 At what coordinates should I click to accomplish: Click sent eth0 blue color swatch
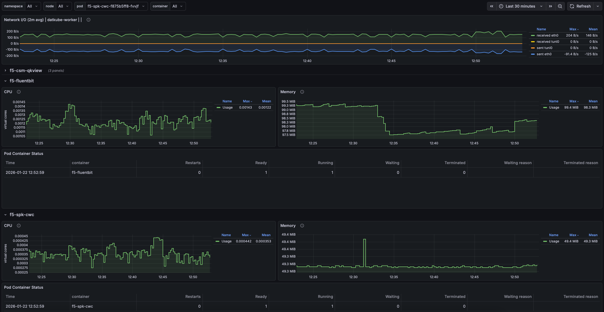(x=533, y=54)
